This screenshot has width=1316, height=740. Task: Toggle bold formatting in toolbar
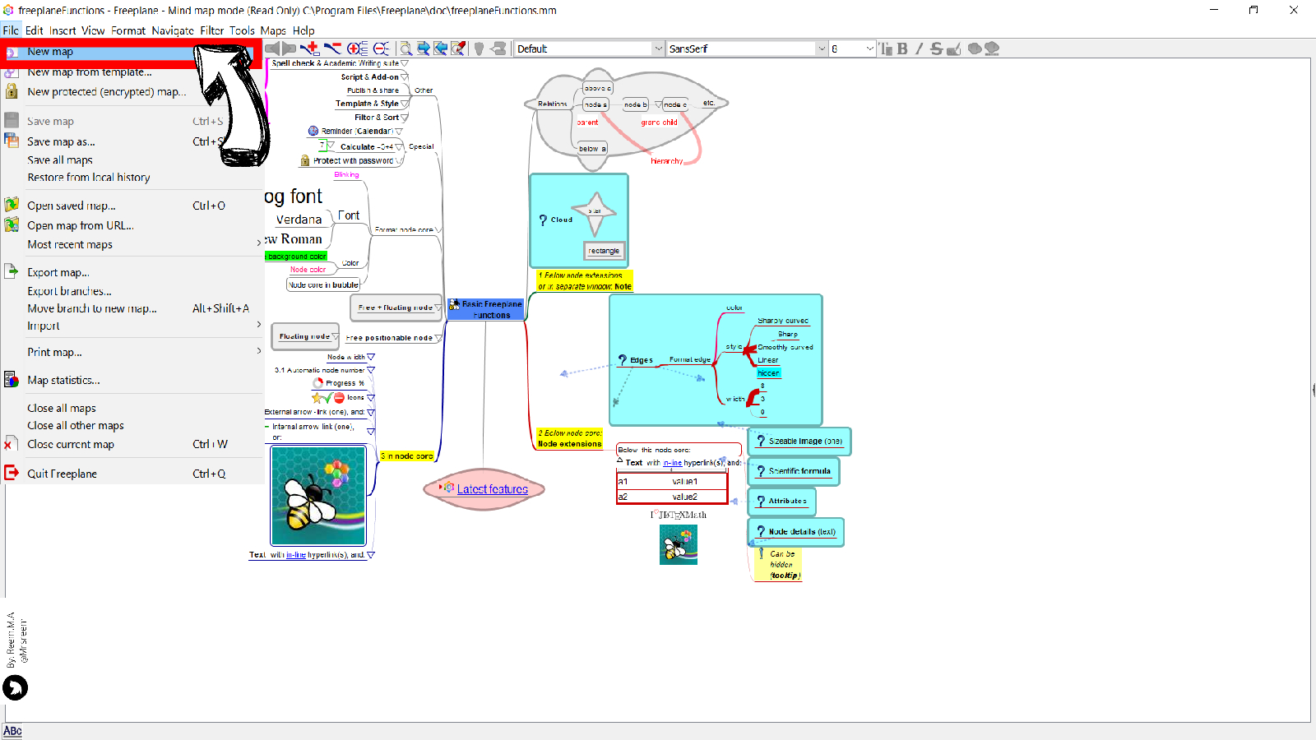(x=902, y=49)
